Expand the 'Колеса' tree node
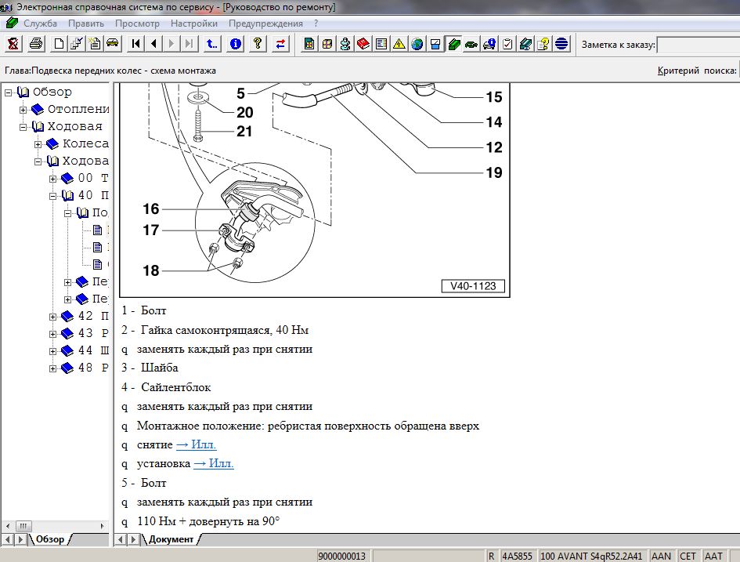This screenshot has width=740, height=562. click(38, 144)
